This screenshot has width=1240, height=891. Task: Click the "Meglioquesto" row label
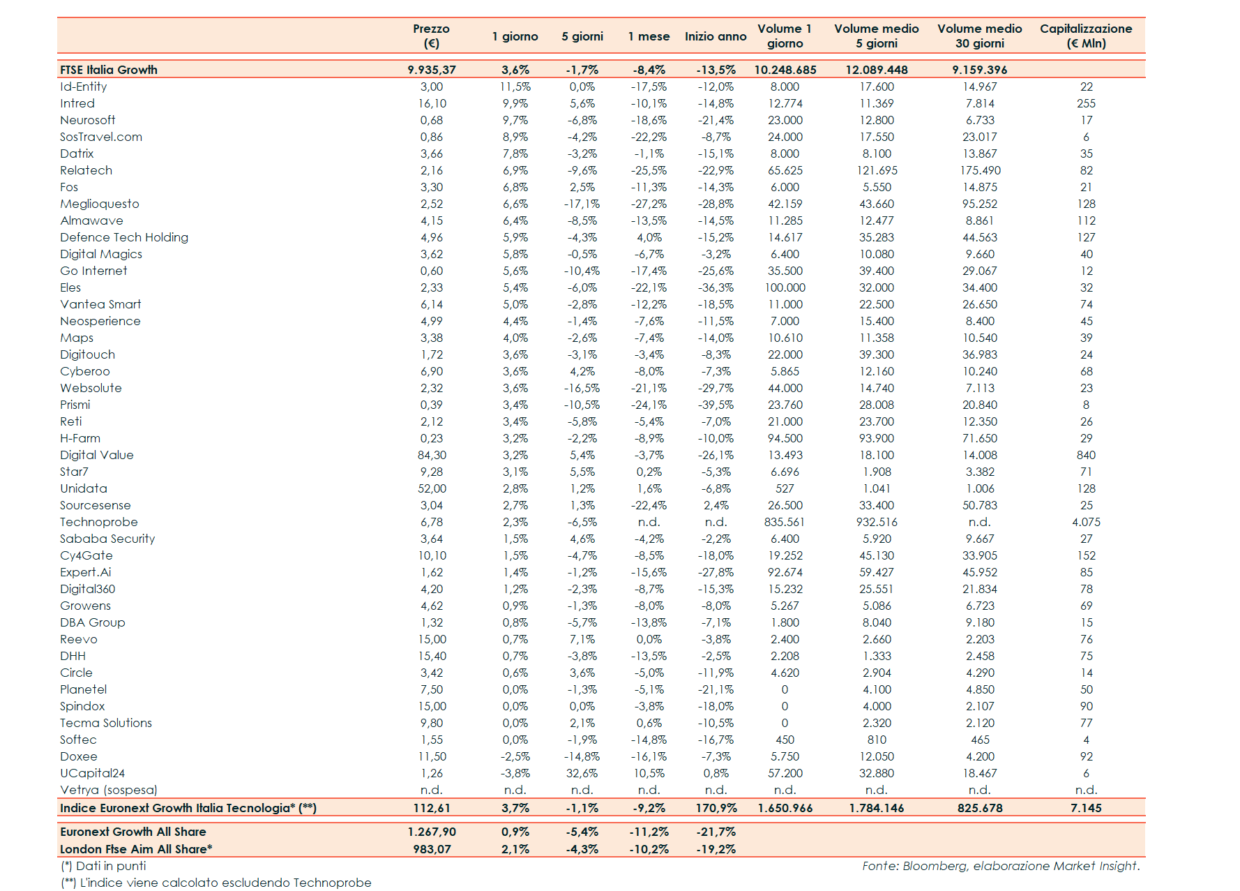[x=100, y=204]
